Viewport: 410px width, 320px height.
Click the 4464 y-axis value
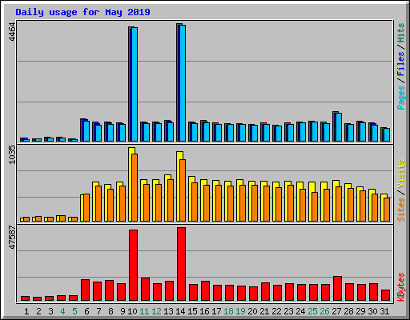click(12, 32)
